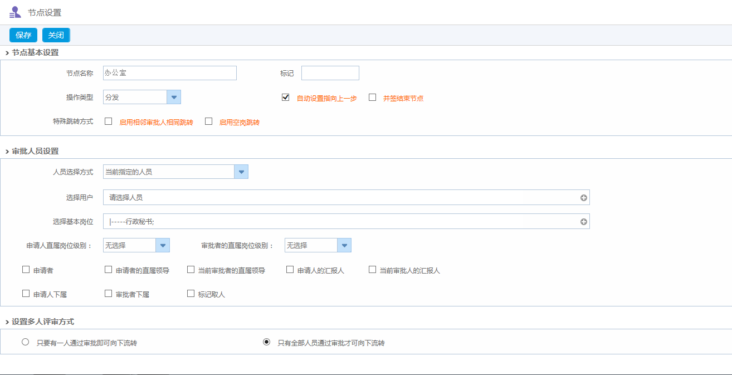Click the 保存 button
This screenshot has height=375, width=732.
tap(23, 35)
